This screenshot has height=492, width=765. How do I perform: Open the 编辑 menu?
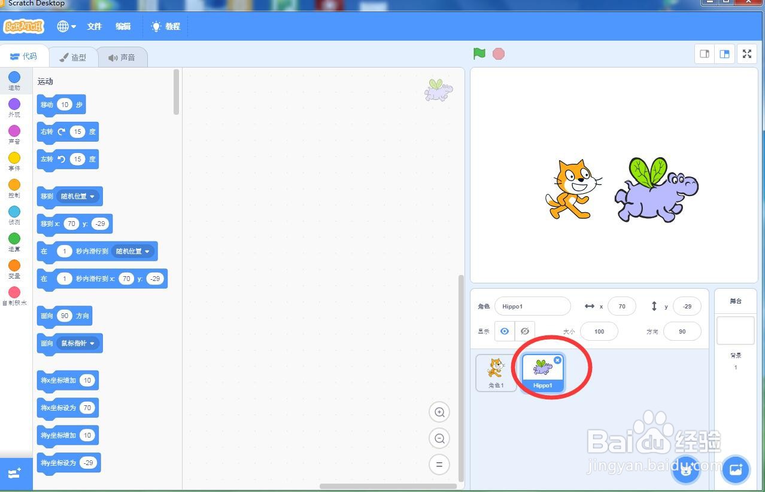123,26
